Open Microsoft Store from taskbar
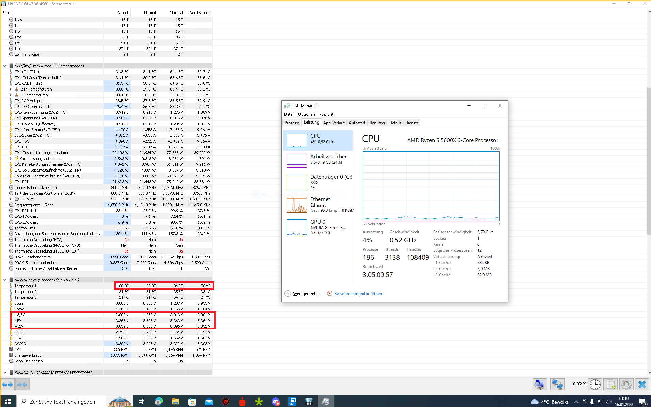 point(192,402)
